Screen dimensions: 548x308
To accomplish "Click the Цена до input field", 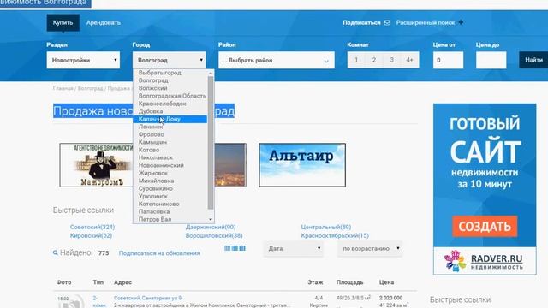I will pos(491,60).
